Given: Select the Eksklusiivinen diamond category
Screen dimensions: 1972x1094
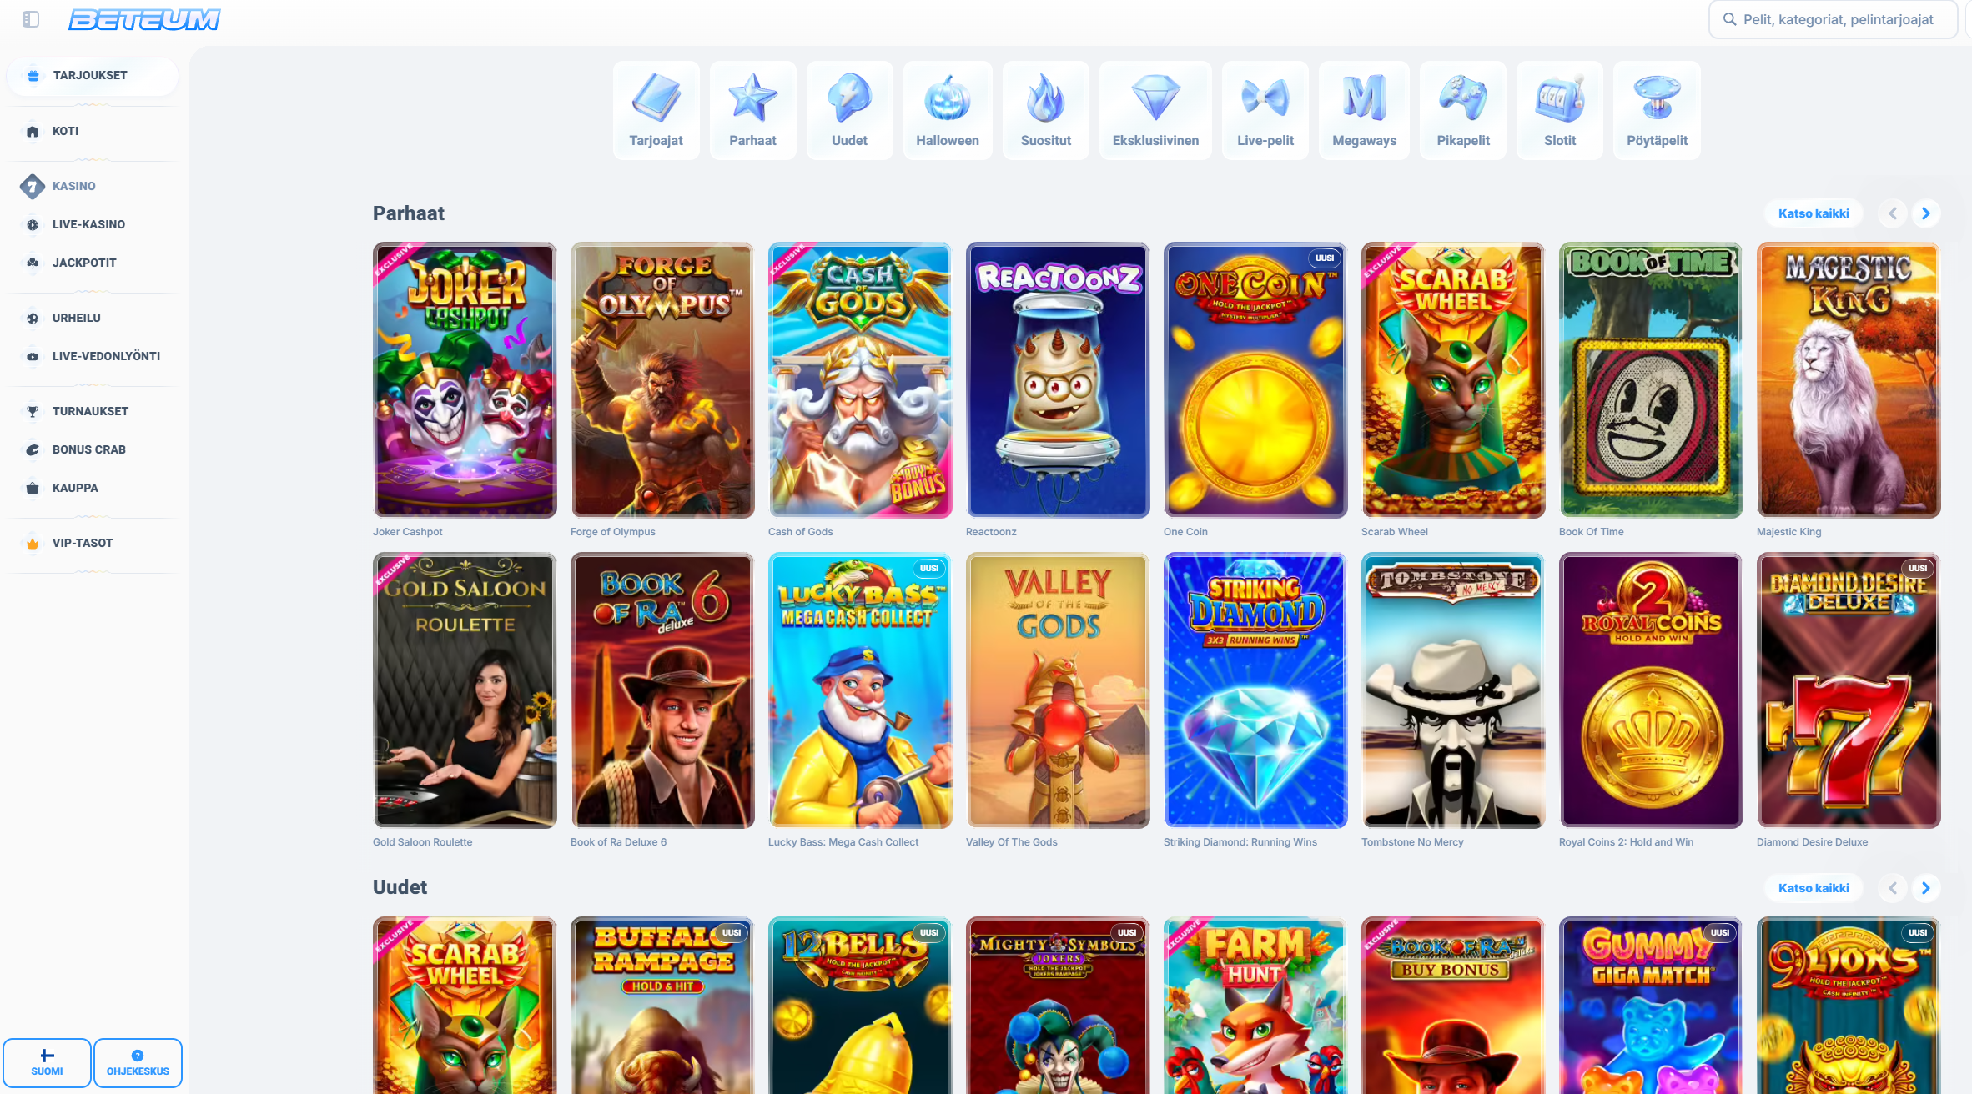Looking at the screenshot, I should tap(1155, 110).
